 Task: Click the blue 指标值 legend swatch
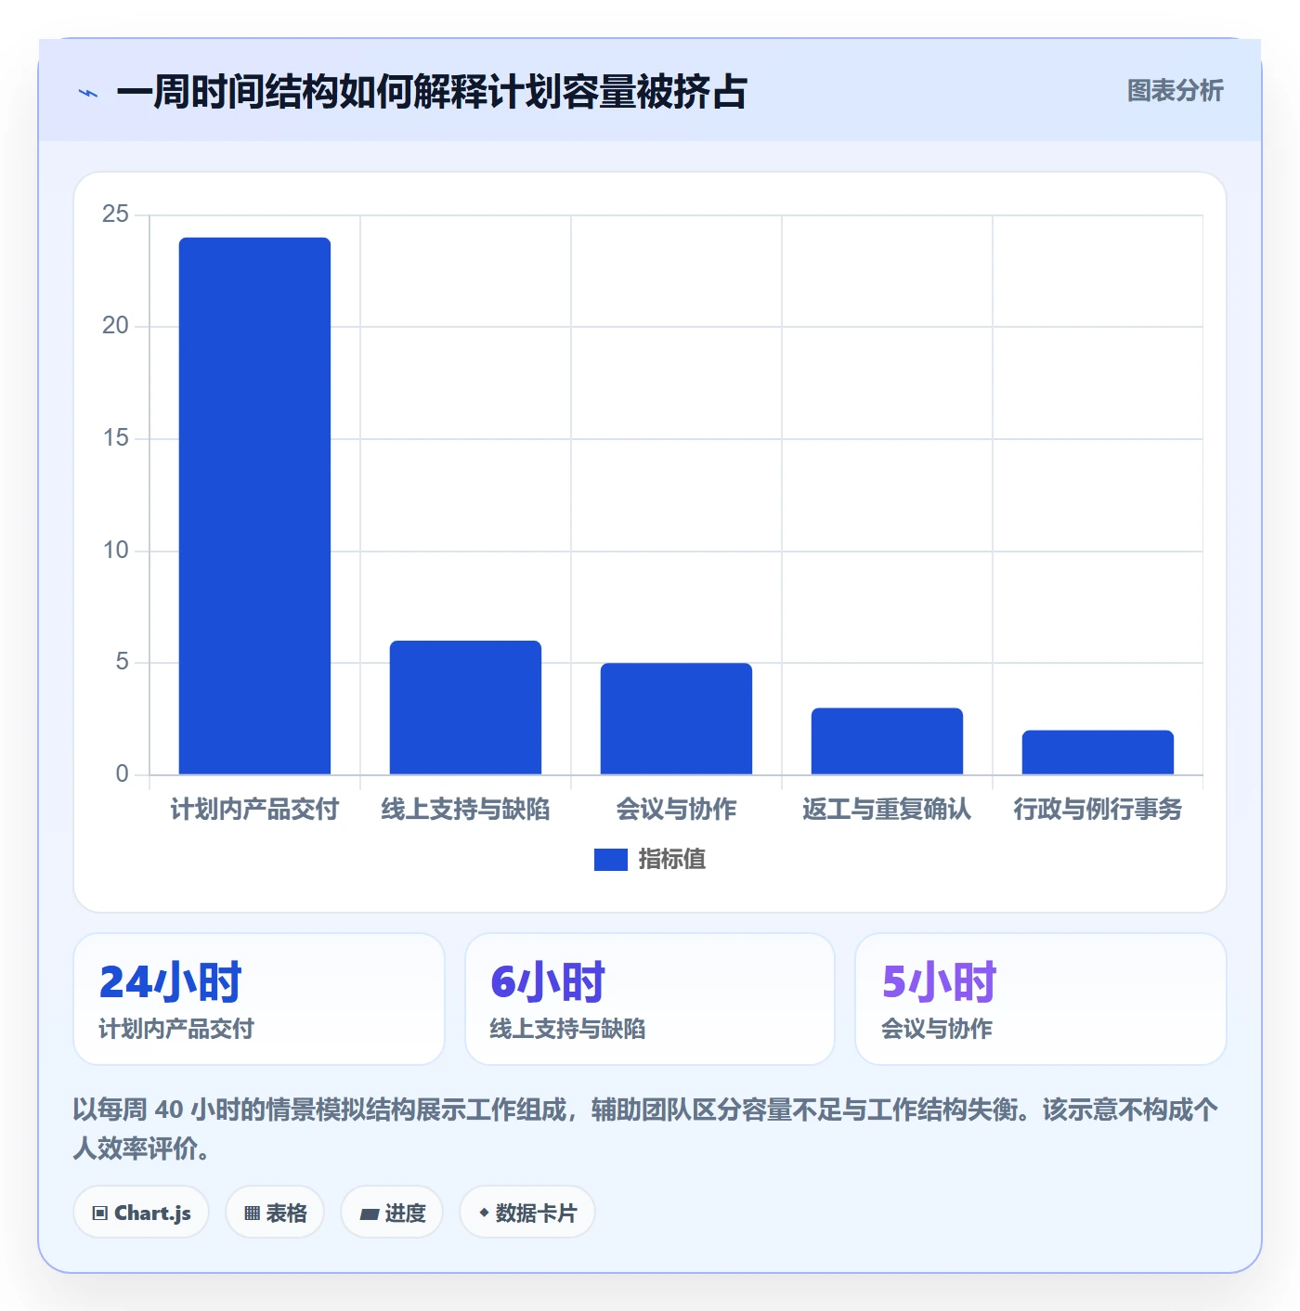pos(610,860)
